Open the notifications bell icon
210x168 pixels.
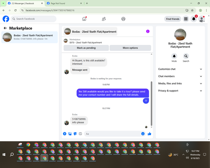194,19
